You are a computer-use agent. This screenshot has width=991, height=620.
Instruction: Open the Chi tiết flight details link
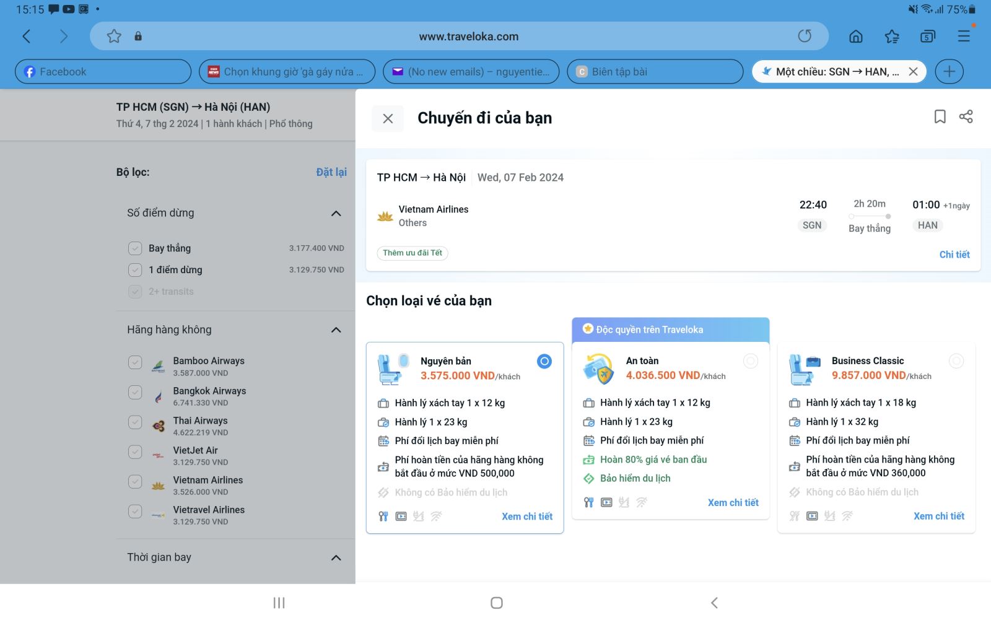click(x=954, y=255)
